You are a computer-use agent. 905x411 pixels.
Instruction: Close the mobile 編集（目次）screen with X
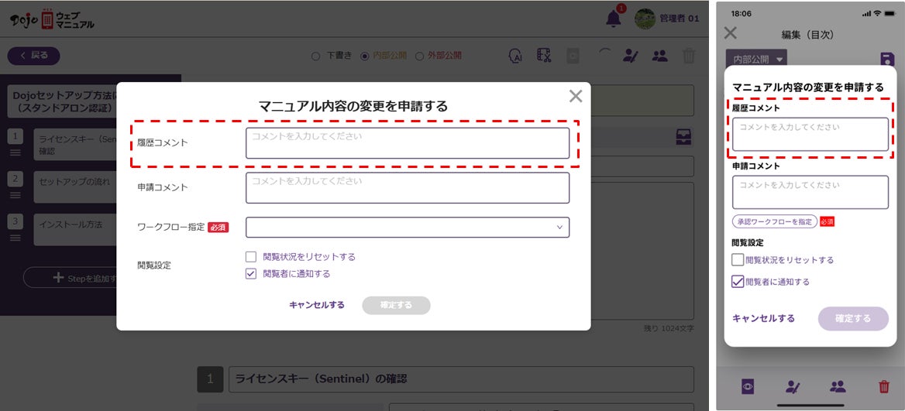coord(730,33)
